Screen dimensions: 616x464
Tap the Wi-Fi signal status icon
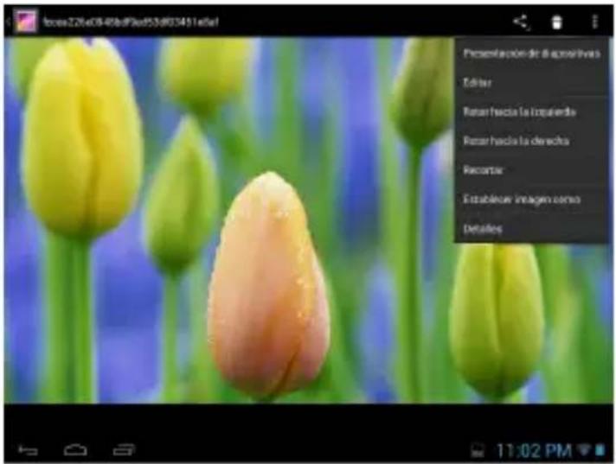click(584, 450)
